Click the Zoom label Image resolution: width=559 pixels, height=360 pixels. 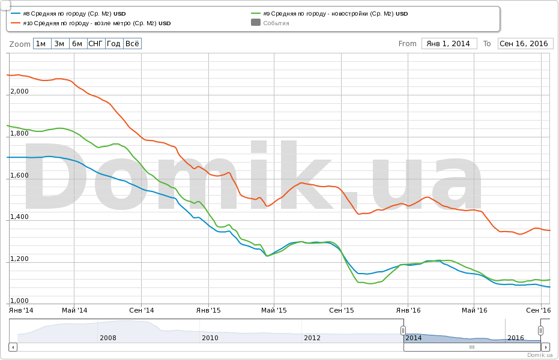tap(20, 44)
